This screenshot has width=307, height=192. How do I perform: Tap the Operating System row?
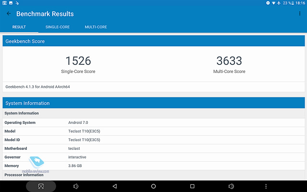coord(153,123)
